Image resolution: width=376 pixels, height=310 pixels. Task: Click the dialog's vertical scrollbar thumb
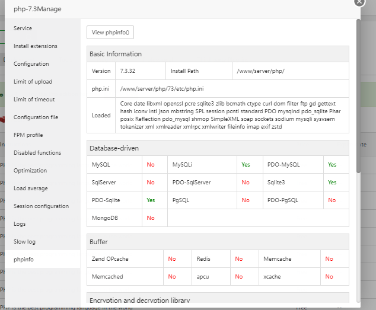tap(358, 95)
